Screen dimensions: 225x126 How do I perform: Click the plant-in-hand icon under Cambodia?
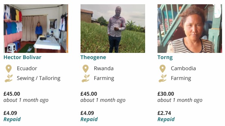(163, 78)
